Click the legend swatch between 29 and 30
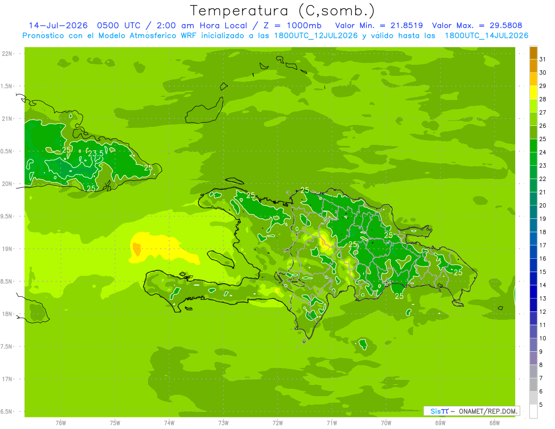Viewport: 555px width, 429px height. (x=533, y=79)
